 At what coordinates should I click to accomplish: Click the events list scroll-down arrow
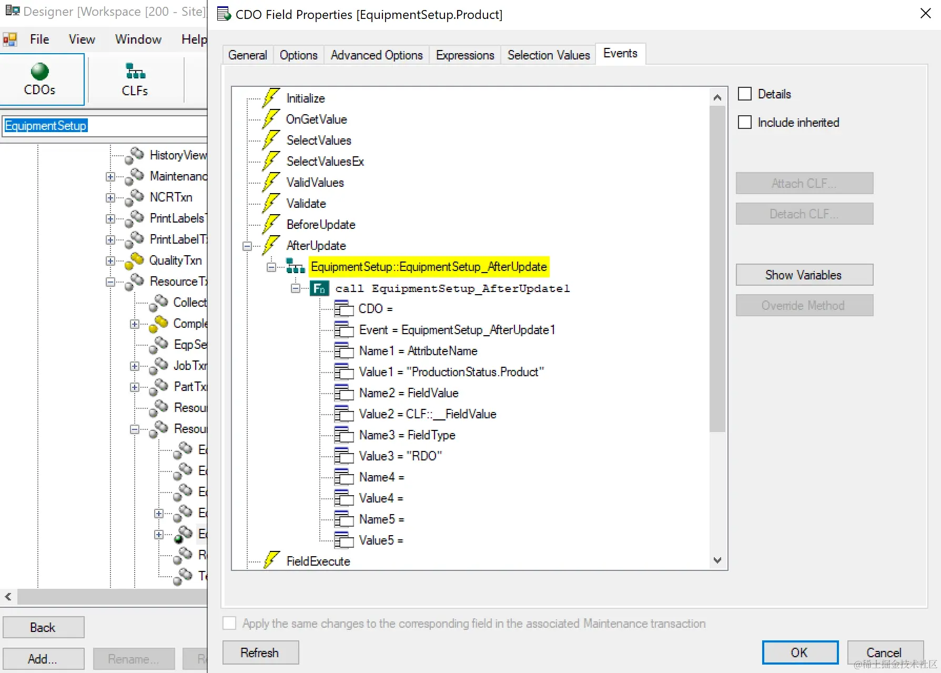717,560
